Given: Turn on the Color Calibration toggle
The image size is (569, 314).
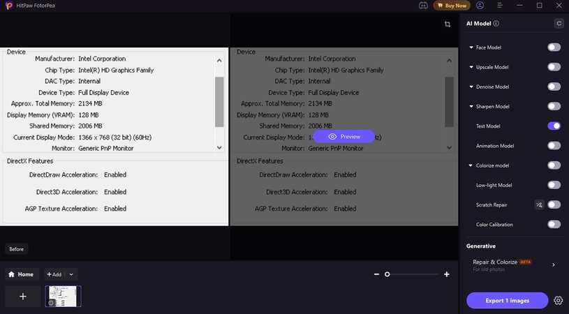Looking at the screenshot, I should (554, 225).
